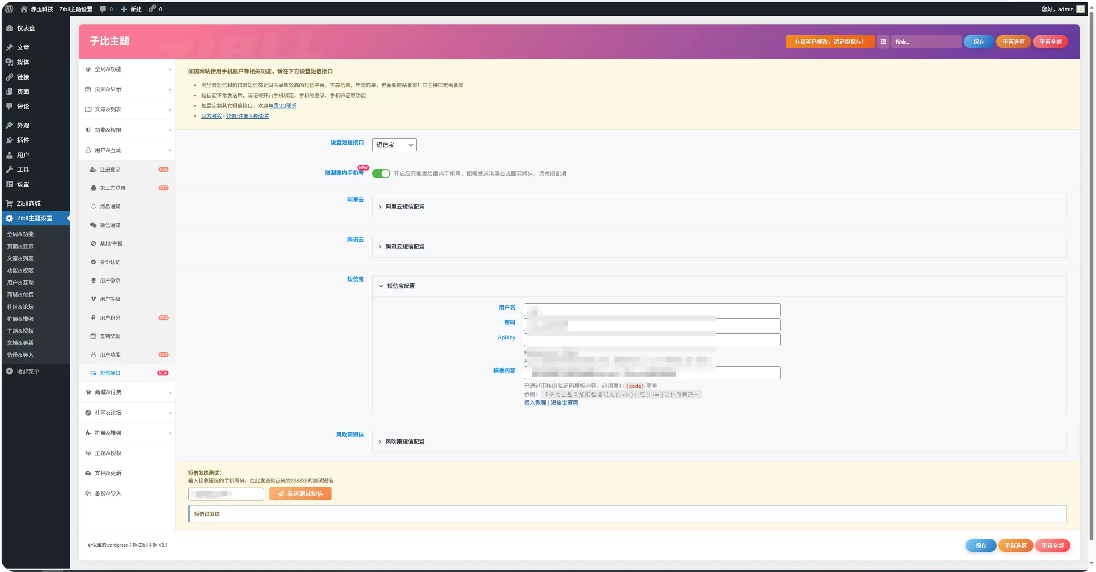
Task: Open the 设置短信接口 dropdown
Action: point(394,145)
